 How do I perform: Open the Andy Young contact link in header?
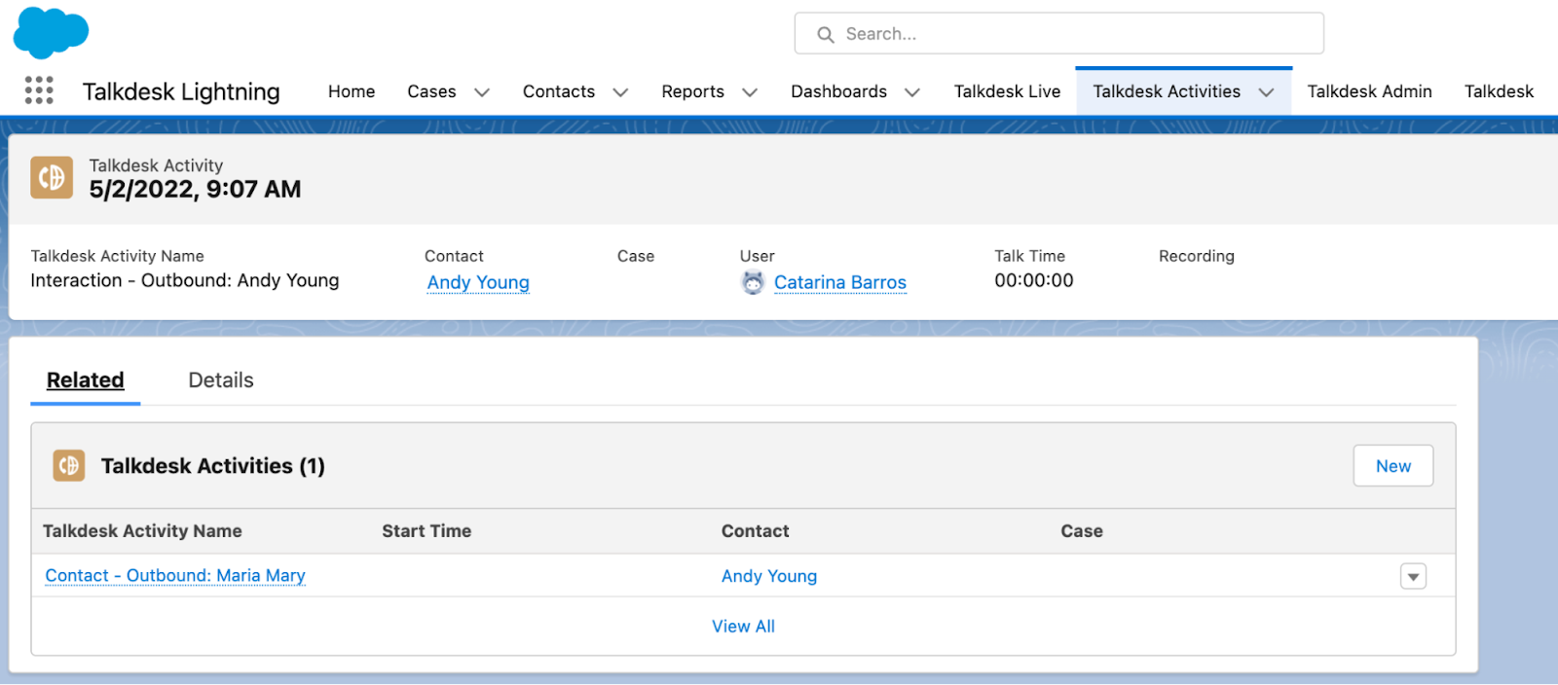click(478, 282)
